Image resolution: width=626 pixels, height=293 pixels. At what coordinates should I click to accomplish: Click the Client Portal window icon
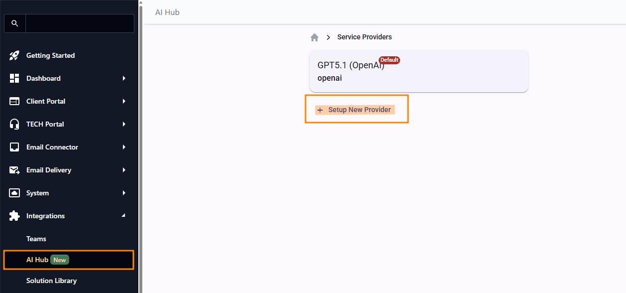tap(14, 101)
